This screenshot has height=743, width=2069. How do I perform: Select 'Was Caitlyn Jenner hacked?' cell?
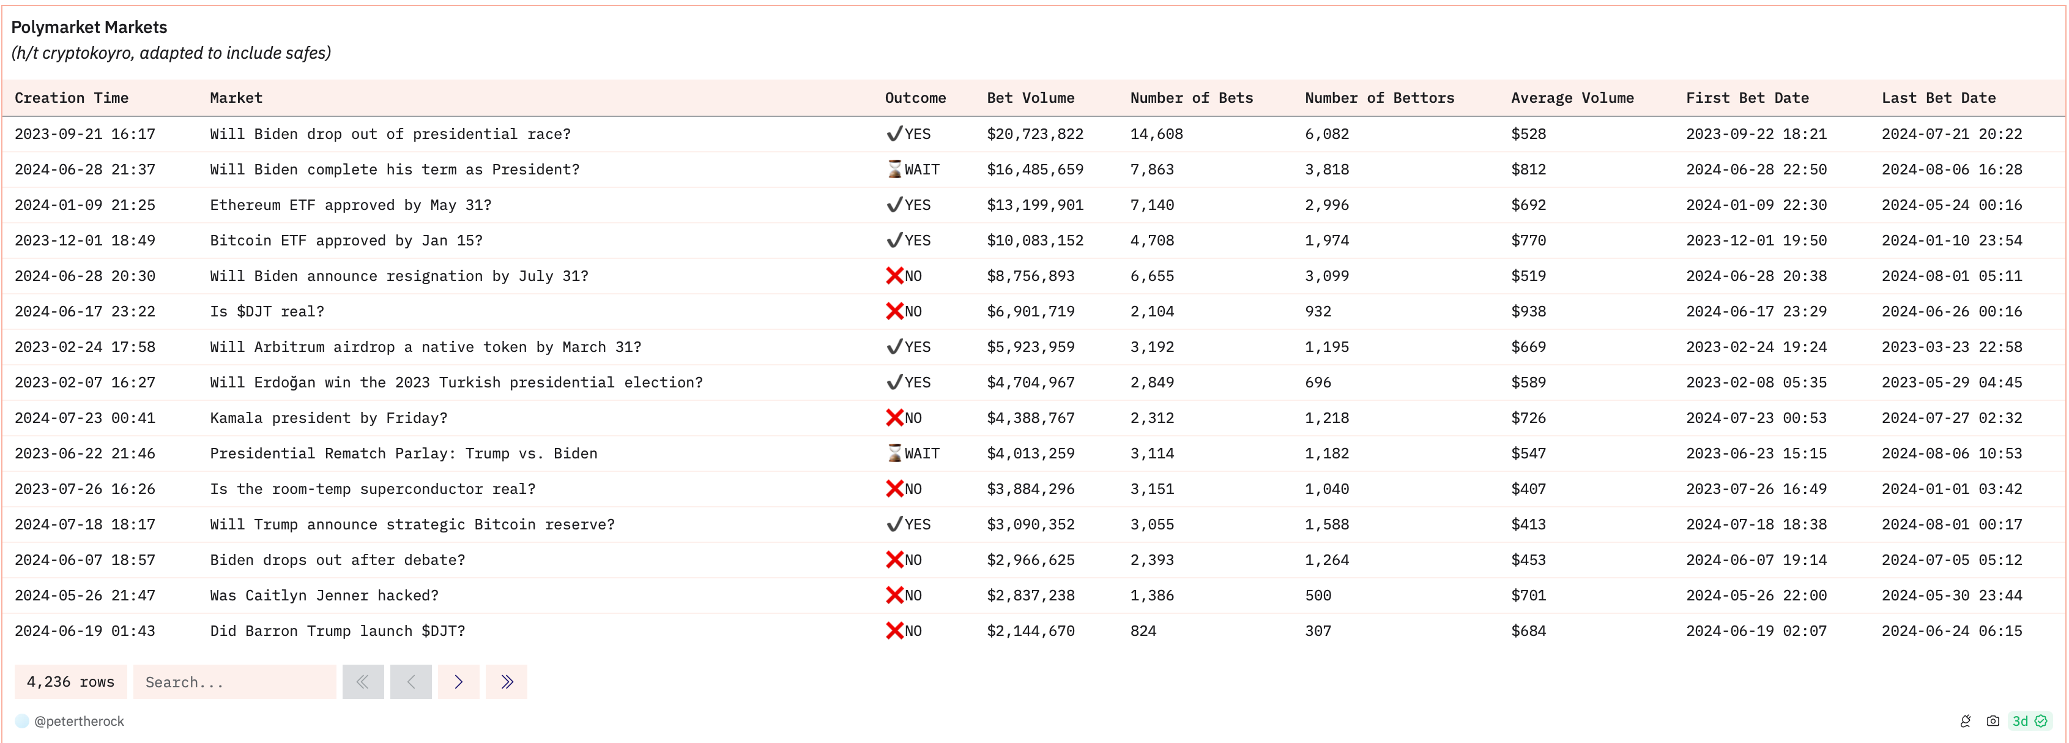tap(324, 596)
